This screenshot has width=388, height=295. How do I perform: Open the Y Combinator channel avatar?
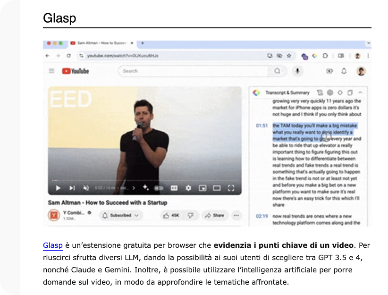coord(54,215)
